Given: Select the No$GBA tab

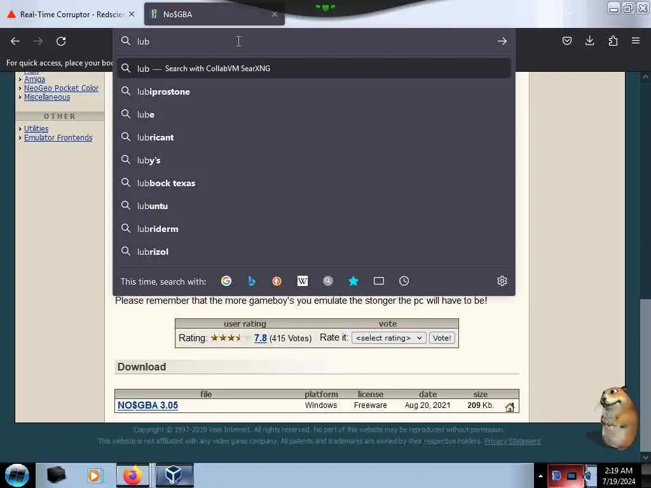Looking at the screenshot, I should tap(214, 14).
